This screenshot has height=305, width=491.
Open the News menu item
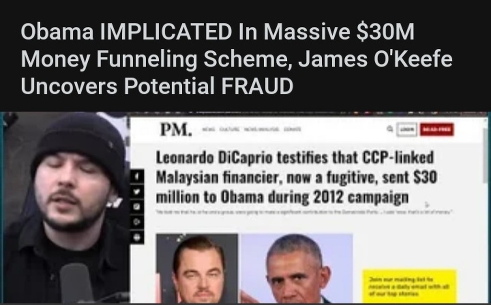click(x=209, y=129)
